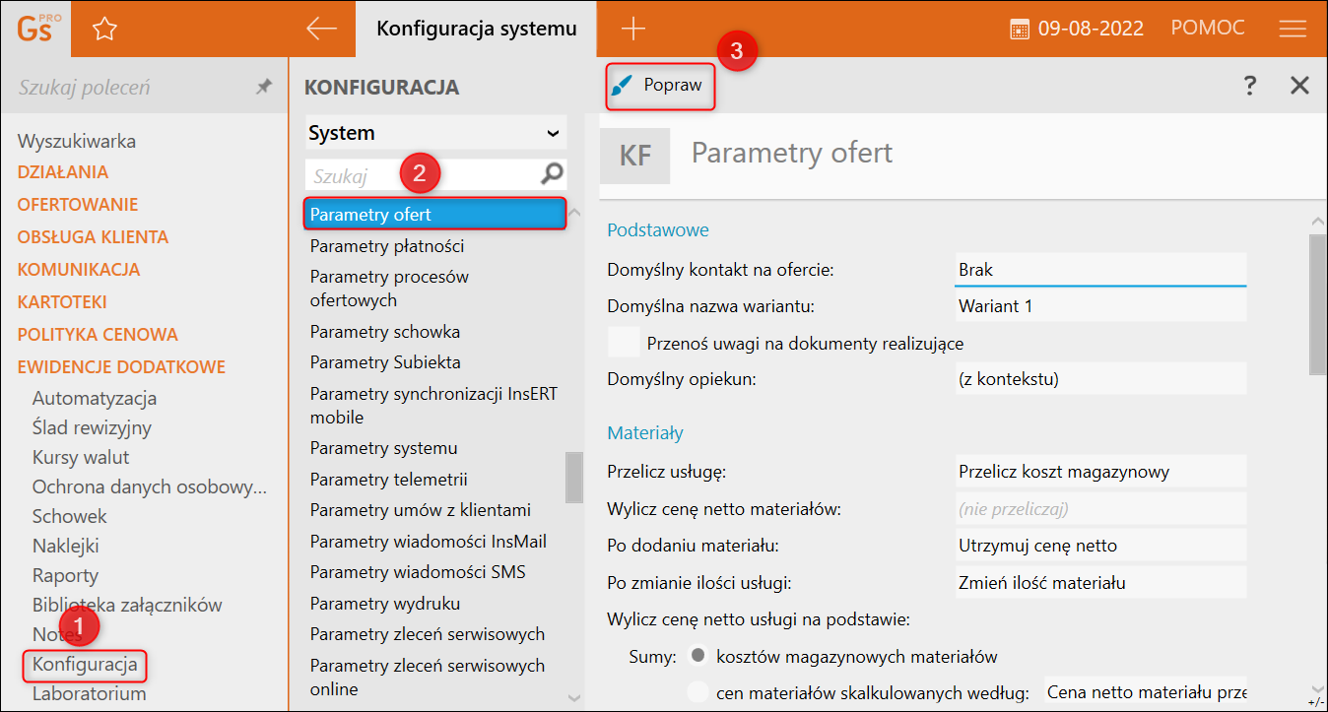Click the calendar date icon
1328x712 pixels.
click(x=1020, y=29)
